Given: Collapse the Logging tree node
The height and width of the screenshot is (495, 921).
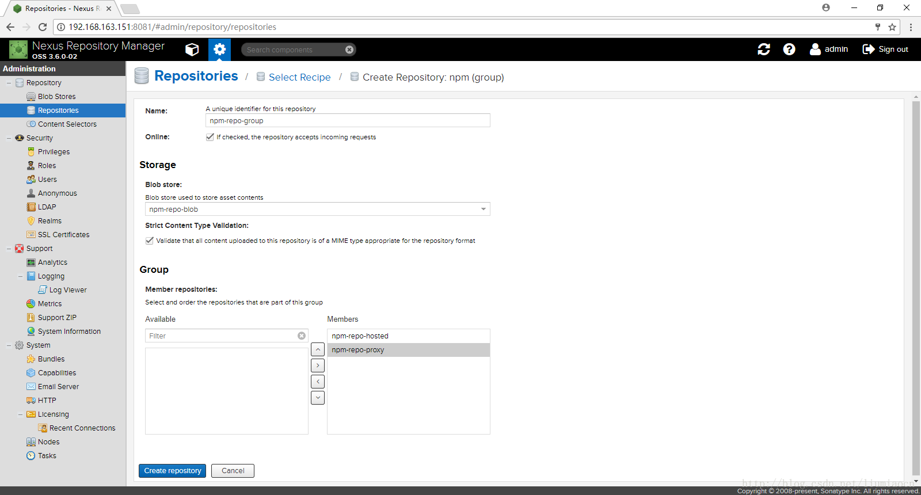Looking at the screenshot, I should [20, 276].
